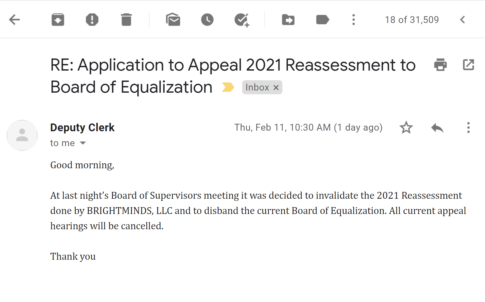The image size is (485, 302).
Task: Move email to another folder
Action: coord(288,20)
